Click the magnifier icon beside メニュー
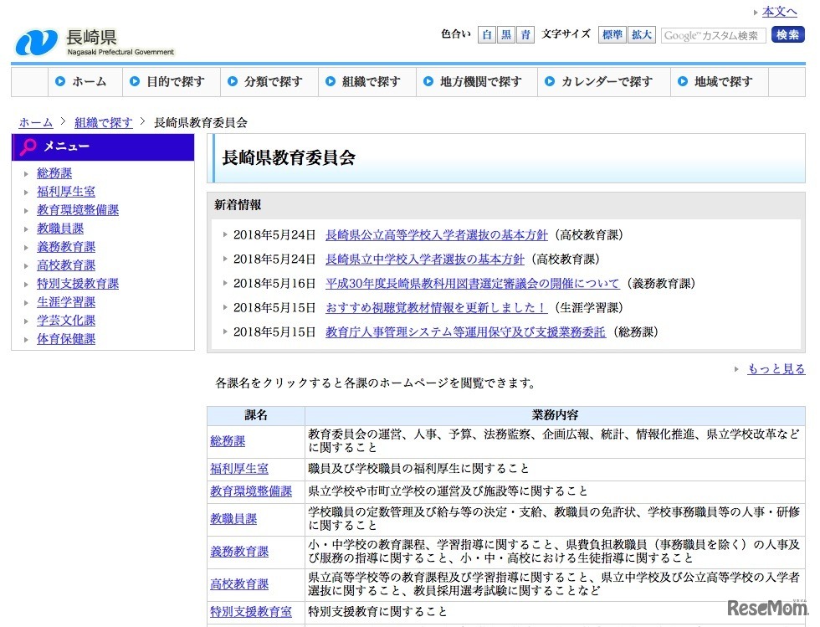820x627 pixels. tap(28, 146)
